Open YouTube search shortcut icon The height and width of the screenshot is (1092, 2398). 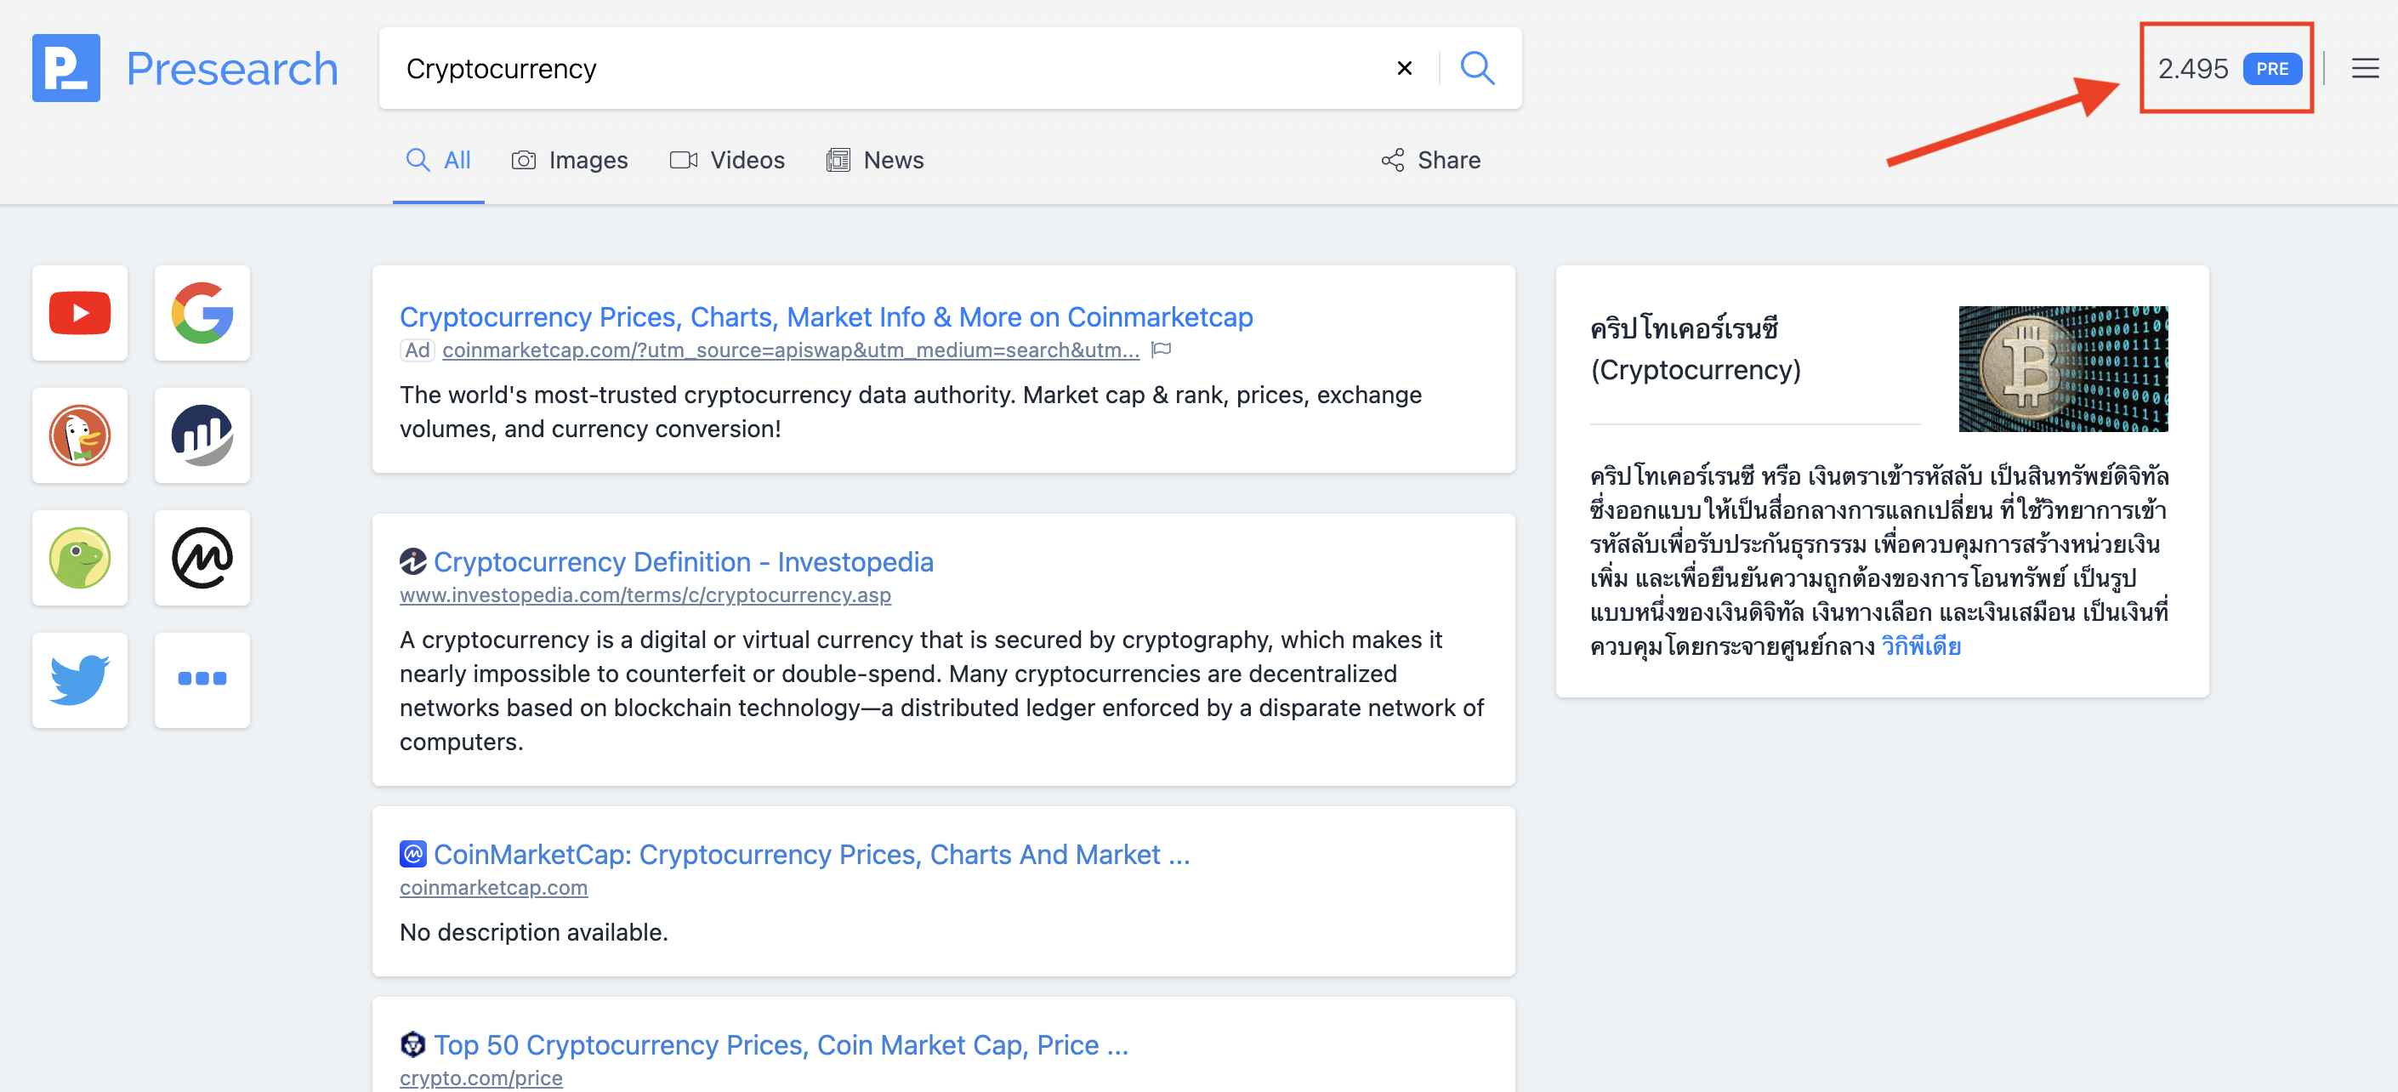click(x=79, y=313)
